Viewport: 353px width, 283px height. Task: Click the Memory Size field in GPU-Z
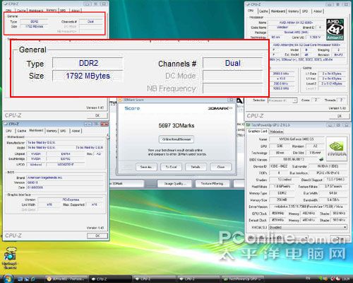tap(282, 200)
